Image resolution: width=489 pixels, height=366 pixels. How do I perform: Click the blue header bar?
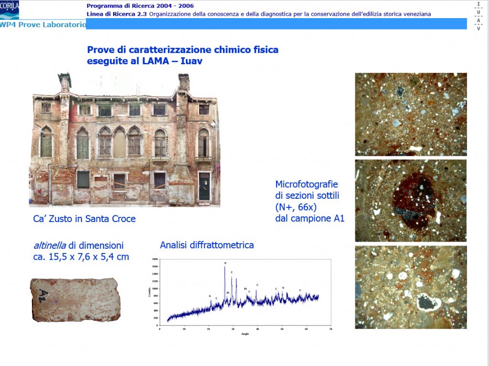(x=276, y=24)
